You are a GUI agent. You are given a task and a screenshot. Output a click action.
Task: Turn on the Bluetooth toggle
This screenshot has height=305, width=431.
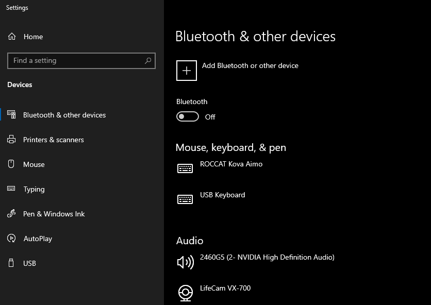pos(188,116)
